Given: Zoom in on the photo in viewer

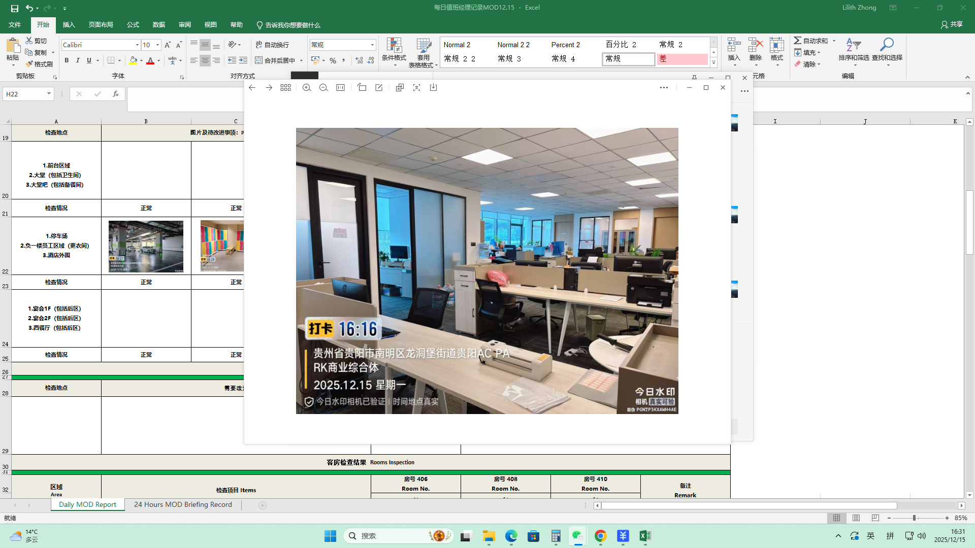Looking at the screenshot, I should (x=307, y=88).
